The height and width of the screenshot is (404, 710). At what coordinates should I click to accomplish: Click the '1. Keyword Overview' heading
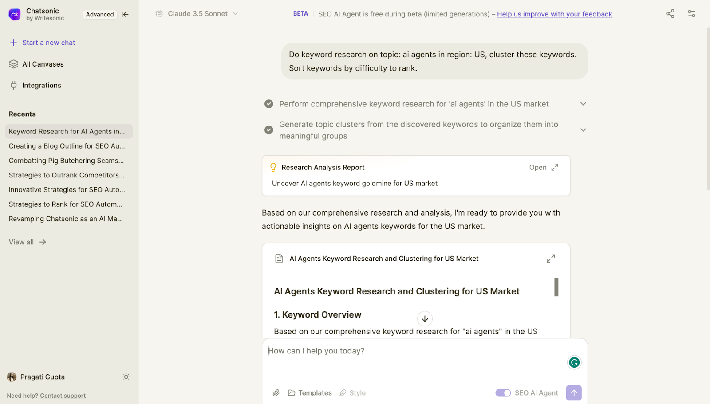(x=318, y=314)
